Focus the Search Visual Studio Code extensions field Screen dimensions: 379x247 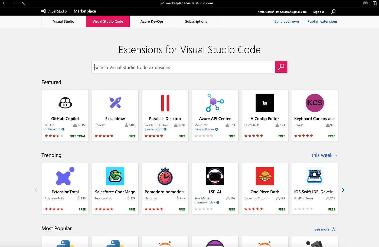(x=183, y=67)
